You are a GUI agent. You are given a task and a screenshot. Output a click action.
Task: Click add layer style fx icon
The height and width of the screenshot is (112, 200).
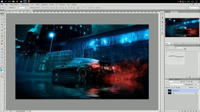click(x=182, y=111)
